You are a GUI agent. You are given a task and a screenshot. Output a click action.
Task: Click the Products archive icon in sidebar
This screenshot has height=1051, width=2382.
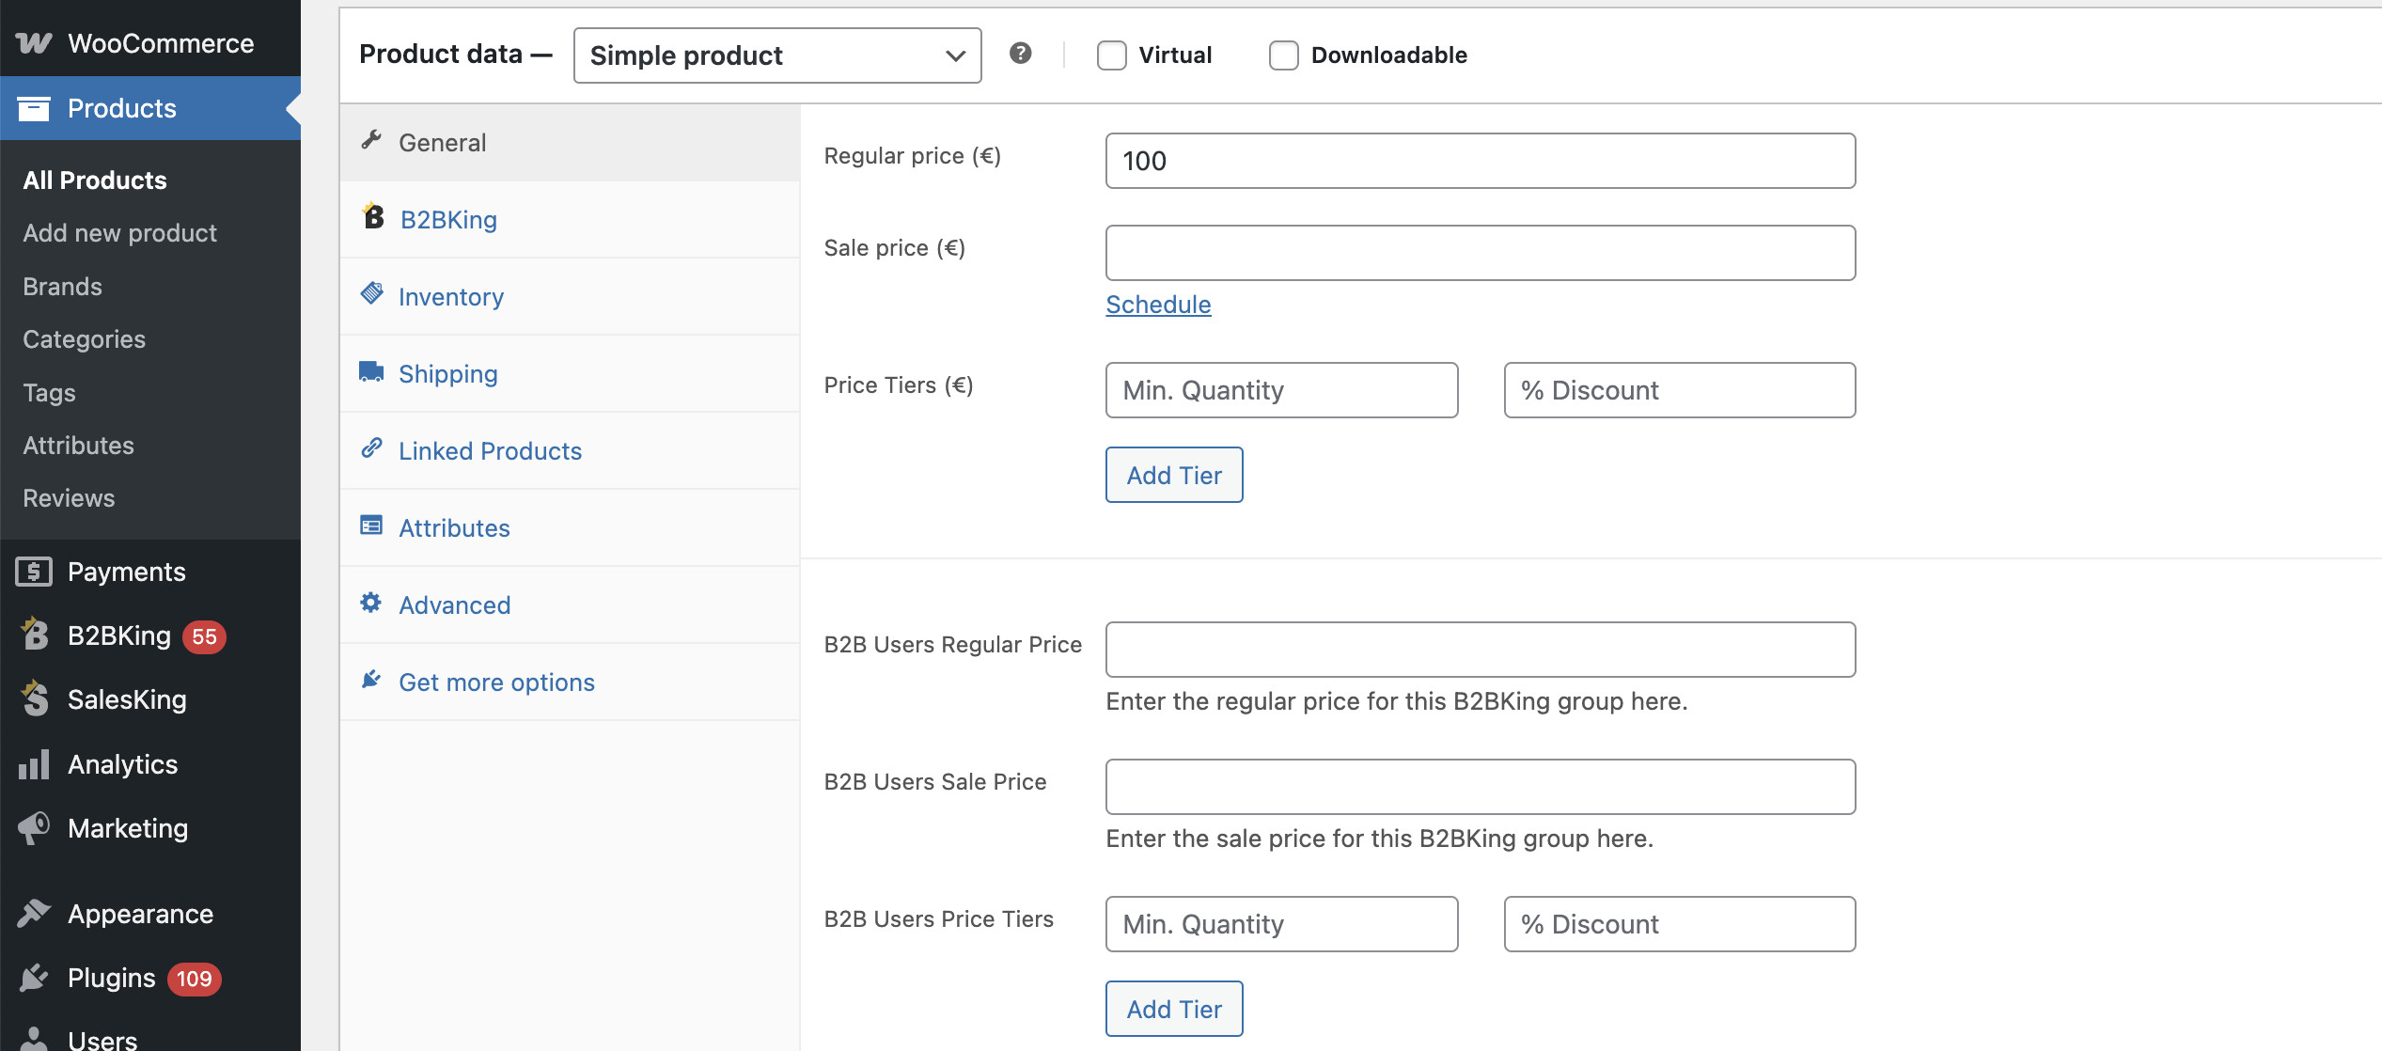[x=34, y=108]
